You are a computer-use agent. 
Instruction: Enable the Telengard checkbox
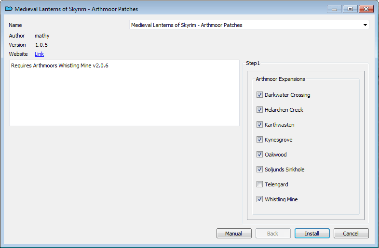coord(259,184)
